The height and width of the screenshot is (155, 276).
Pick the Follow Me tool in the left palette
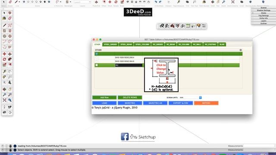[x=10, y=59]
